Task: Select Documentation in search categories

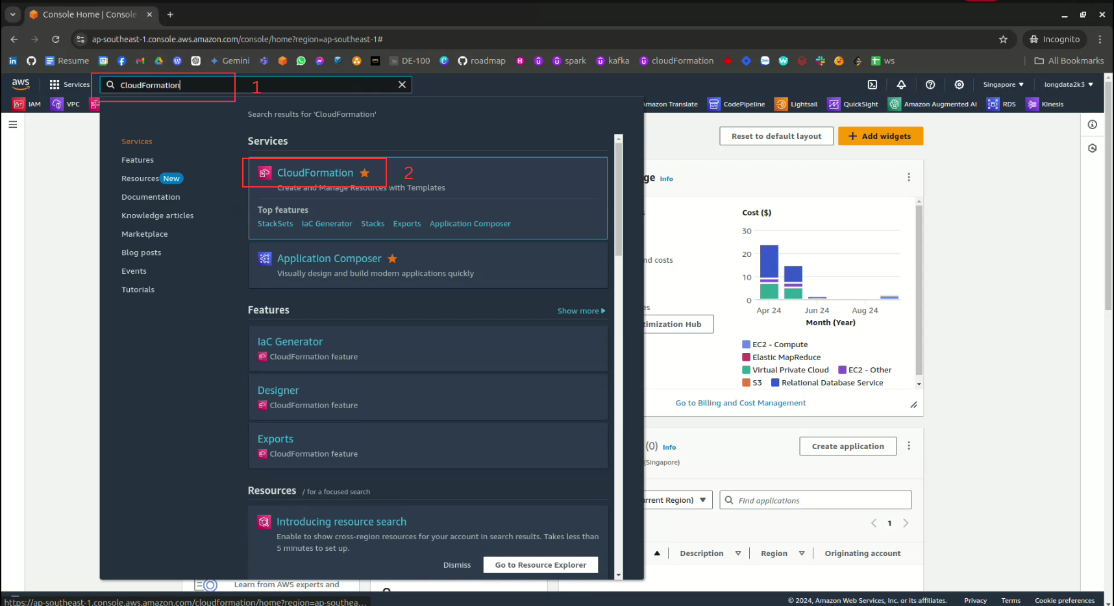Action: pyautogui.click(x=151, y=197)
